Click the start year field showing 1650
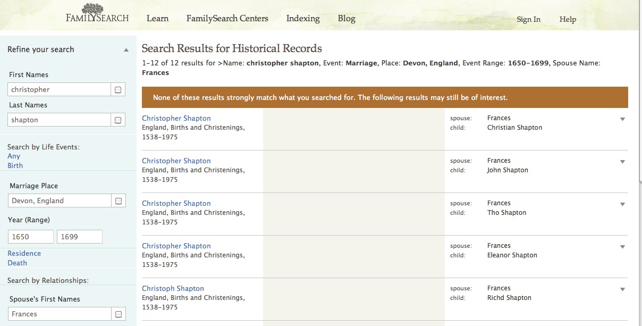The height and width of the screenshot is (326, 642). 31,237
